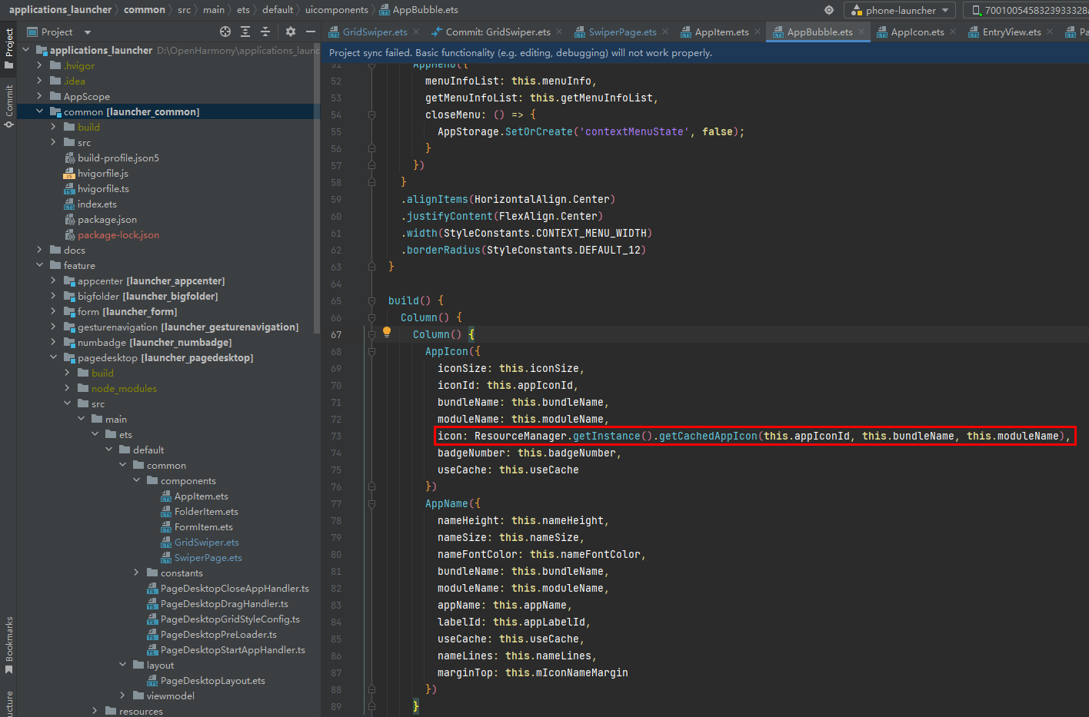Viewport: 1089px width, 717px height.
Task: Switch to AppItem.ets editor tab
Action: [x=721, y=32]
